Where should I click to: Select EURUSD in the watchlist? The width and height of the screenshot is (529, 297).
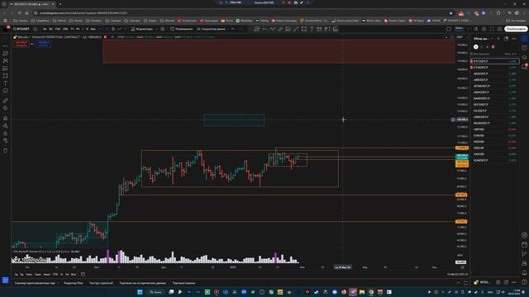[x=494, y=135]
